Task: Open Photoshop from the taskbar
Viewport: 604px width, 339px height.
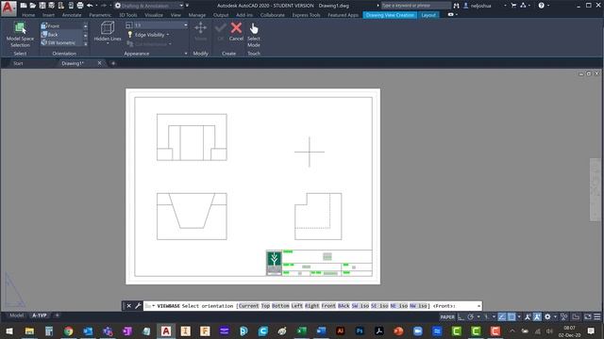Action: tap(360, 331)
